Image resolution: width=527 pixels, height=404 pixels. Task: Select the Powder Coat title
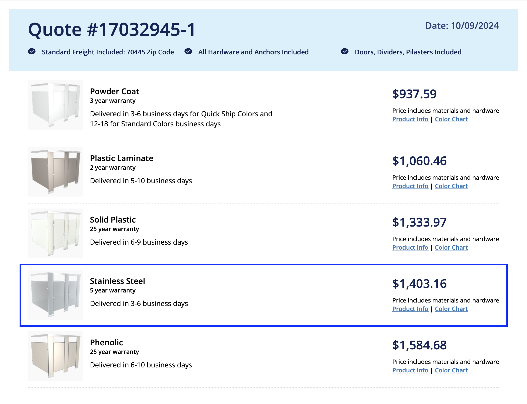pos(114,91)
